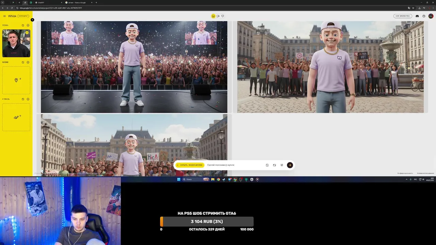Open the Google account avatar
Screen dimensions: 436x245
(431, 16)
